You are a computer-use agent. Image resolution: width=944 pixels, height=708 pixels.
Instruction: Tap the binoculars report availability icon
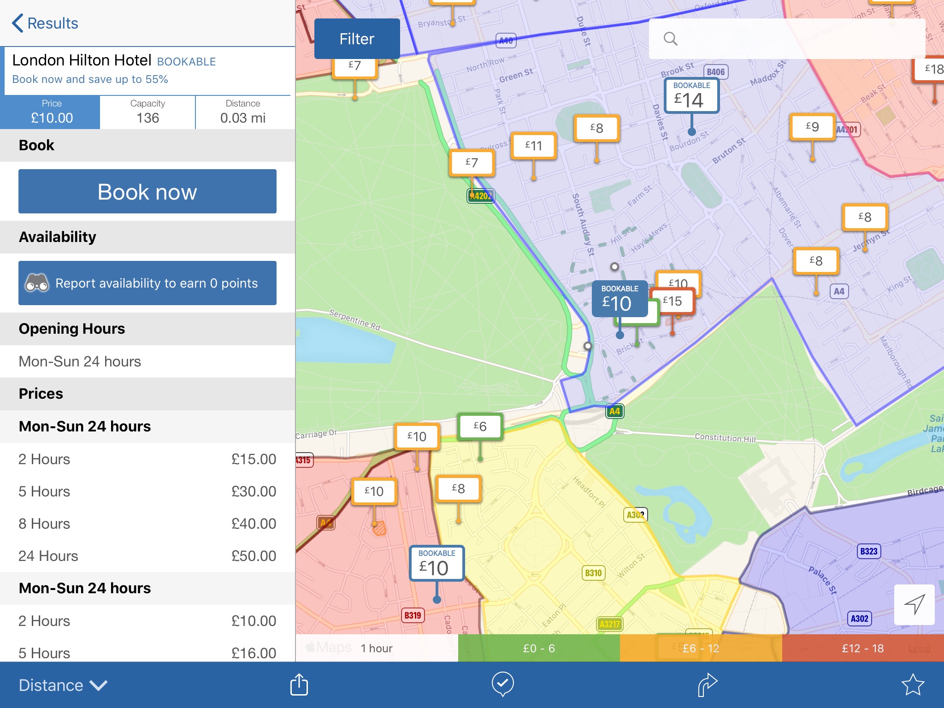37,283
